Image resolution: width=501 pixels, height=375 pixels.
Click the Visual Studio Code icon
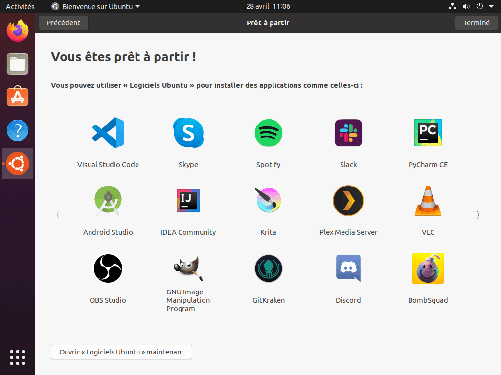pos(108,133)
